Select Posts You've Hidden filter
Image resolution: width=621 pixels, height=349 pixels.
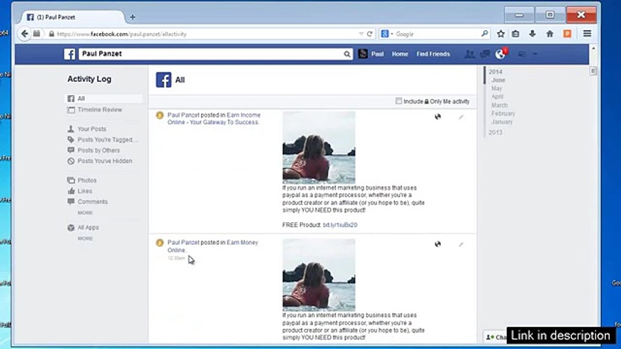pos(100,161)
